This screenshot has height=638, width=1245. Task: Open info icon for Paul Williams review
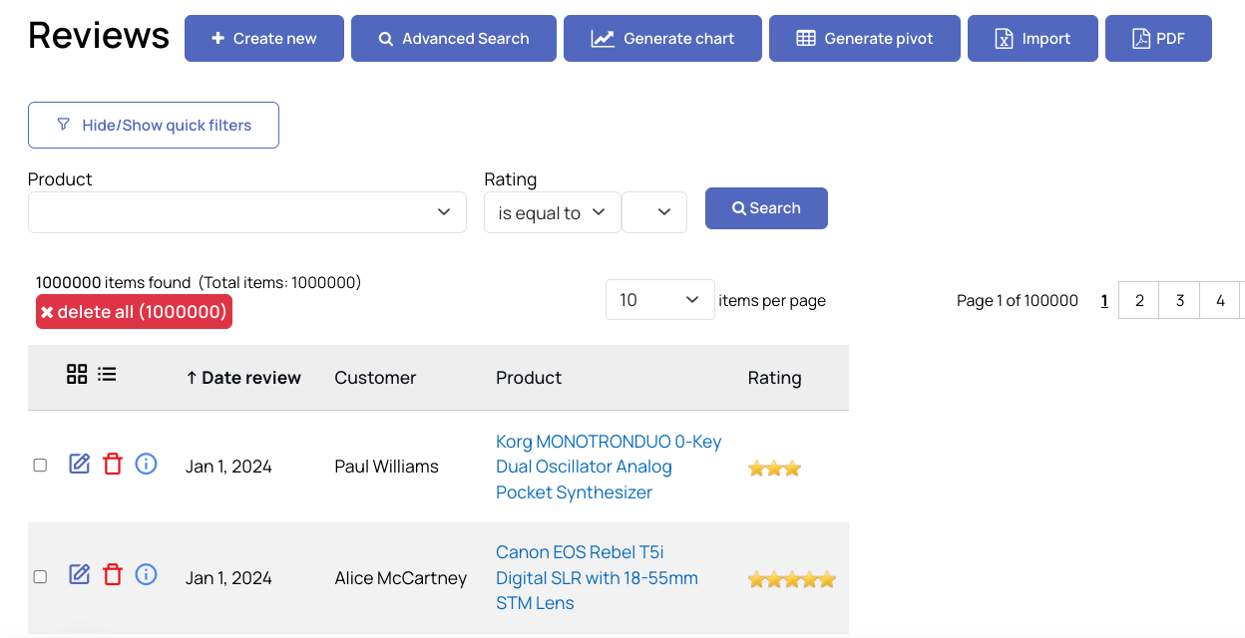coord(146,464)
